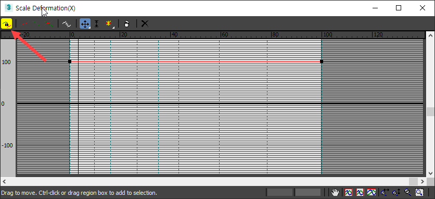This screenshot has height=199, width=435.
Task: Select the Scale Control Point tool
Action: point(97,23)
